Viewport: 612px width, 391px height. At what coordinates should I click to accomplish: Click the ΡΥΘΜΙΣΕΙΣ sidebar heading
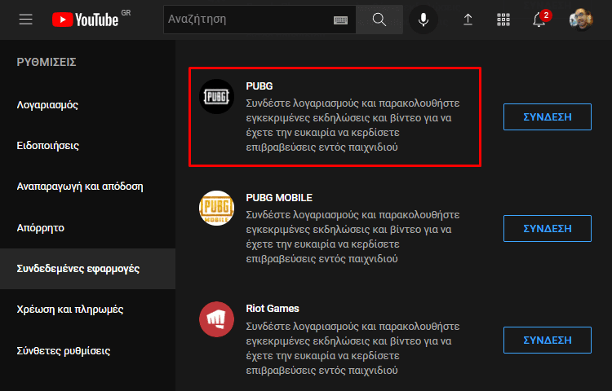[x=47, y=62]
